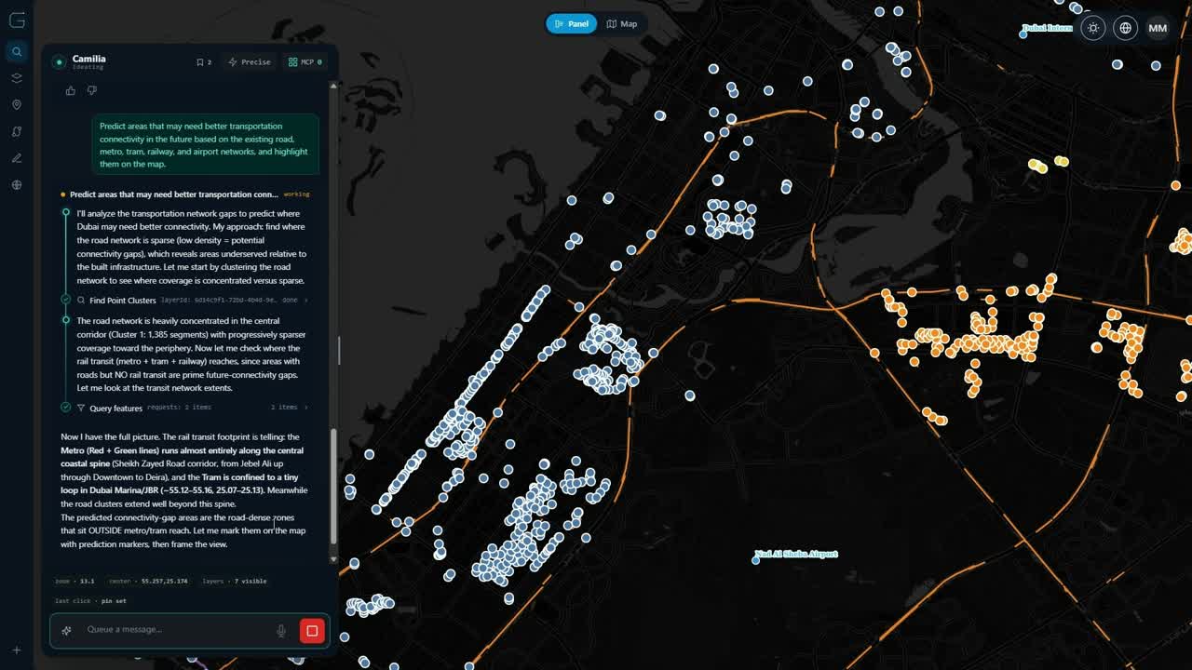Open the layers panel icon in sidebar
This screenshot has width=1192, height=670.
point(17,78)
